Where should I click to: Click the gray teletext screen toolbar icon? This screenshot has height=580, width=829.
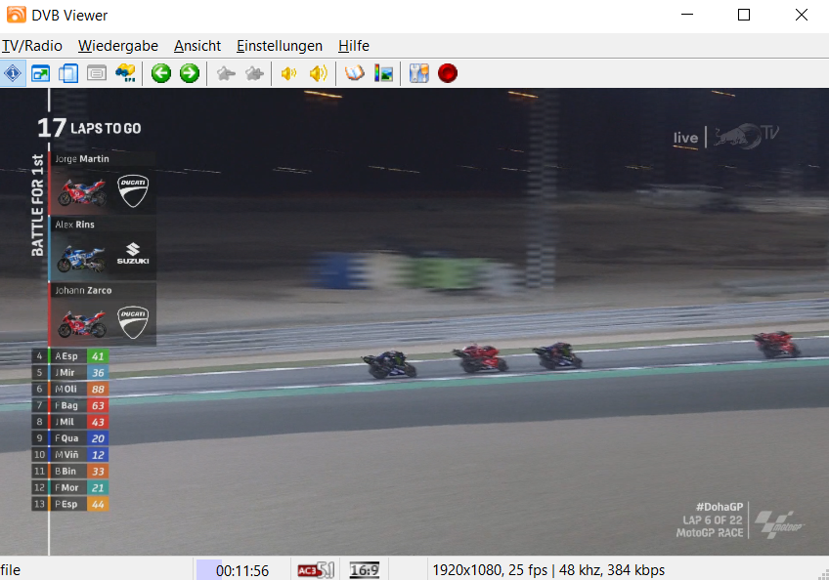point(96,73)
